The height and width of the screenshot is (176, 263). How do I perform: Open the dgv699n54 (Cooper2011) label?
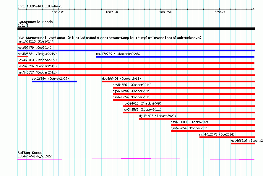190,128
